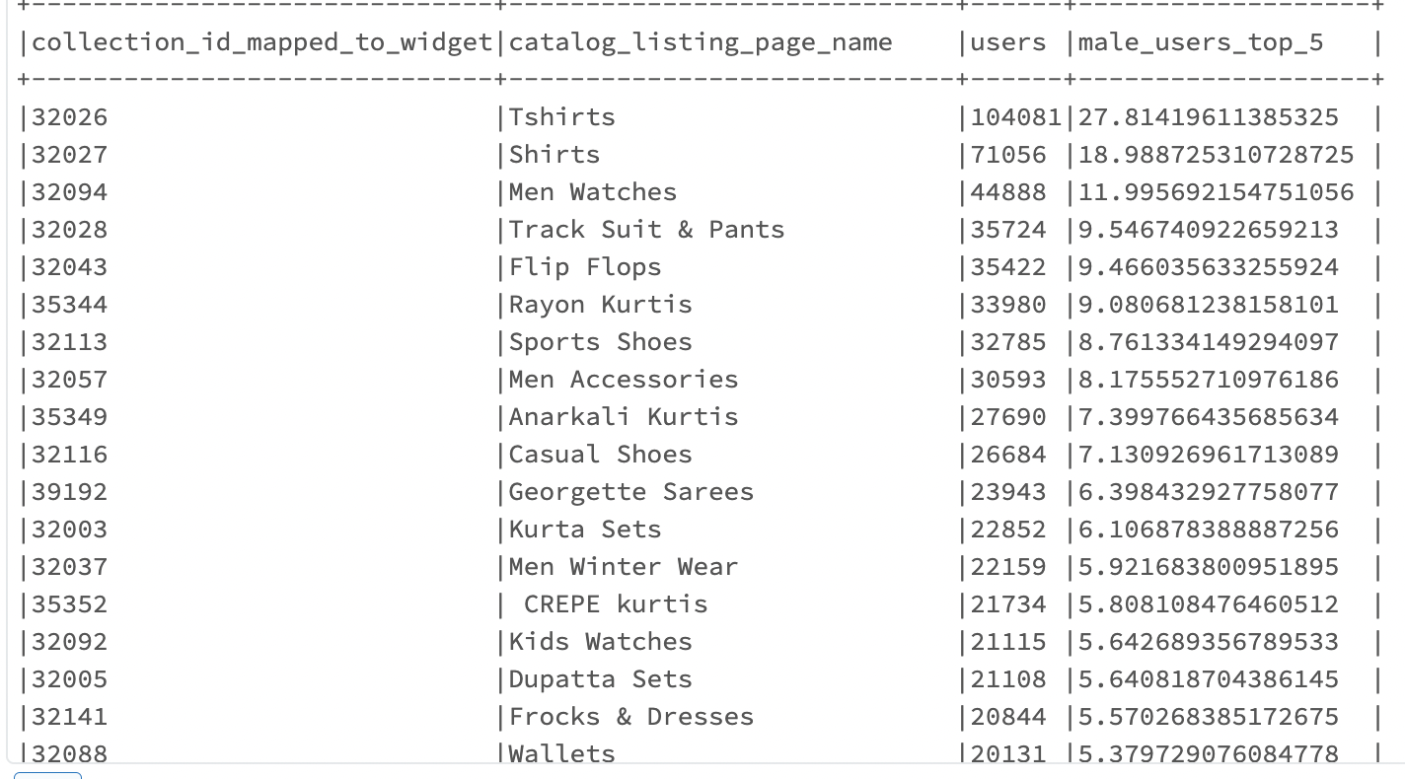This screenshot has width=1405, height=779.
Task: Click the CREPE kurtis cell
Action: [615, 604]
